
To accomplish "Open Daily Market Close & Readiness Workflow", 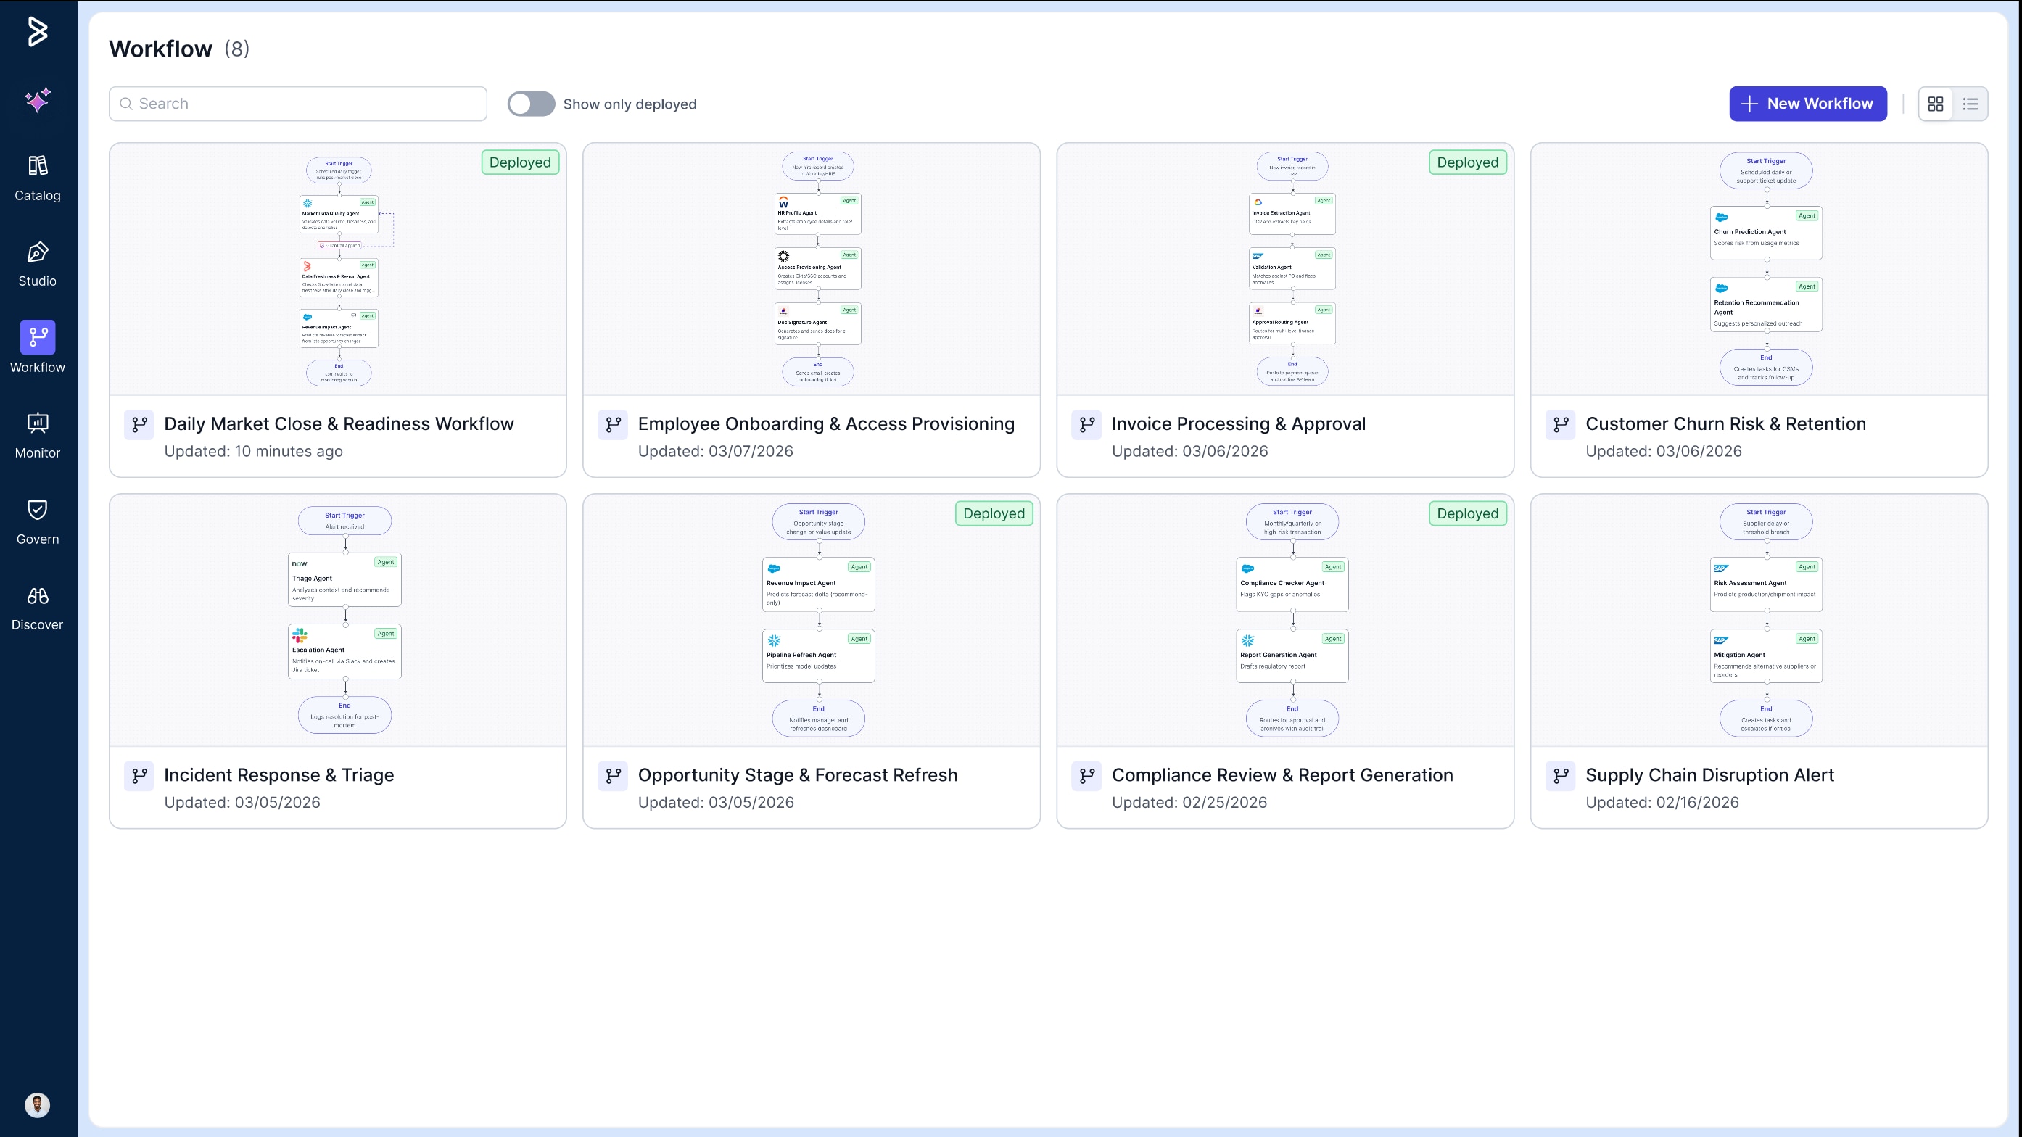I will pos(338,423).
